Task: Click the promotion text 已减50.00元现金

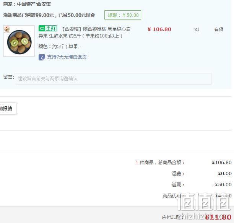Action: pos(76,15)
